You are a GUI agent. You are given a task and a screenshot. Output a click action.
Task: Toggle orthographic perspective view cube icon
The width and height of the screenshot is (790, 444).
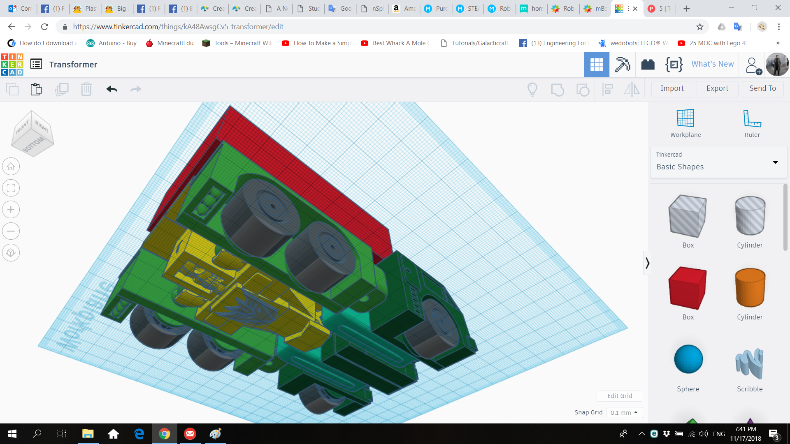click(11, 252)
